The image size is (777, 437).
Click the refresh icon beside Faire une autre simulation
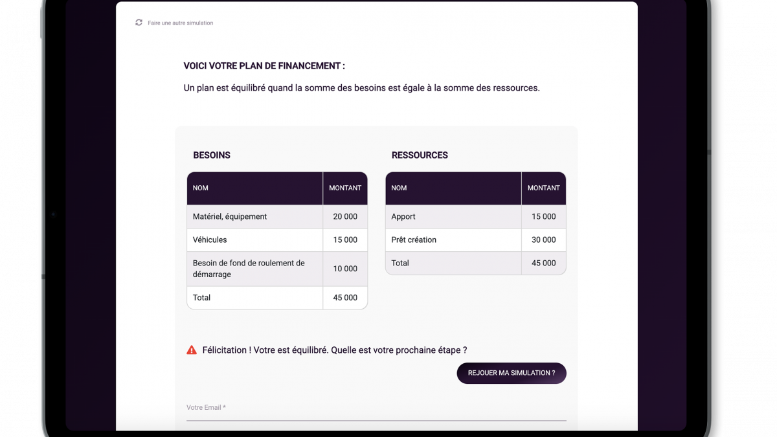139,23
